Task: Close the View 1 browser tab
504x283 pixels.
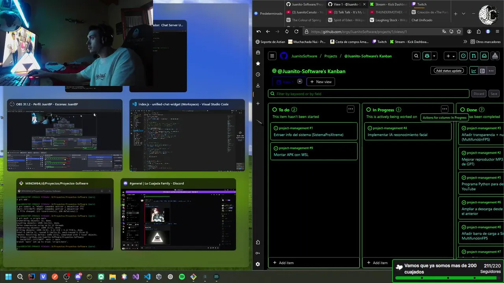Action: pos(364,4)
